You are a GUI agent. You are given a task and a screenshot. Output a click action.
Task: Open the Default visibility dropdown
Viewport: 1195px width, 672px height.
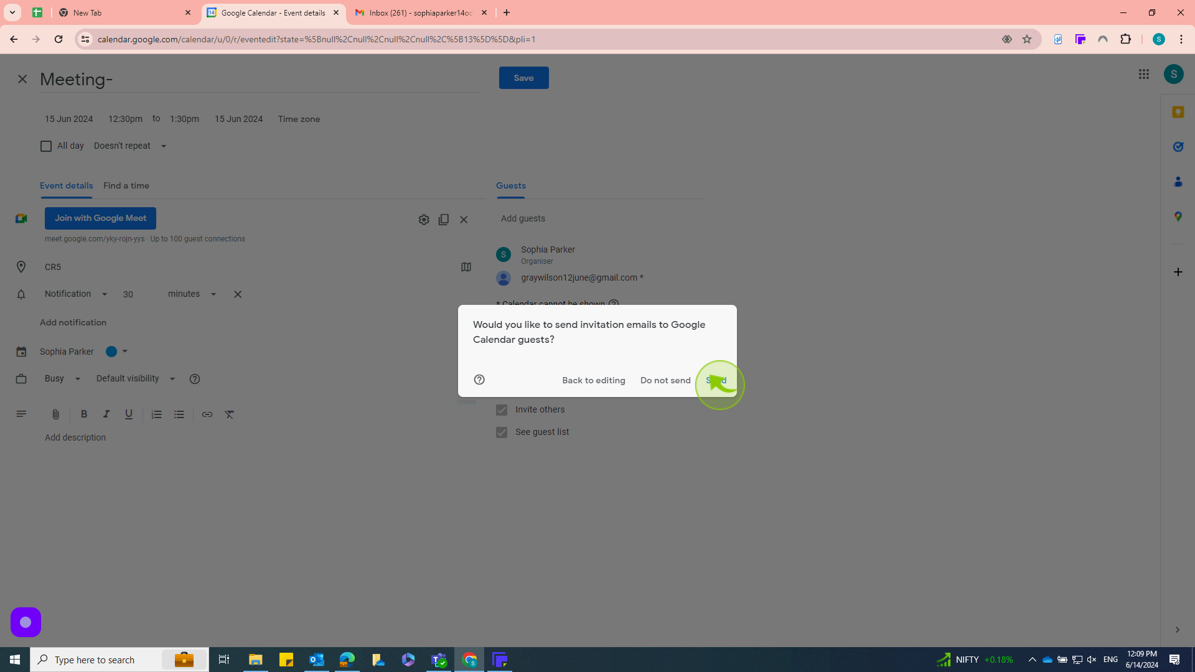(x=136, y=379)
